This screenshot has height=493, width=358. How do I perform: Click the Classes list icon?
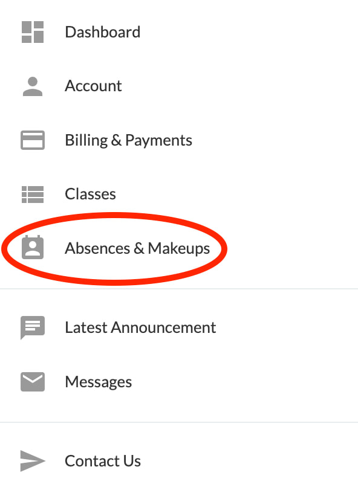[x=33, y=195]
